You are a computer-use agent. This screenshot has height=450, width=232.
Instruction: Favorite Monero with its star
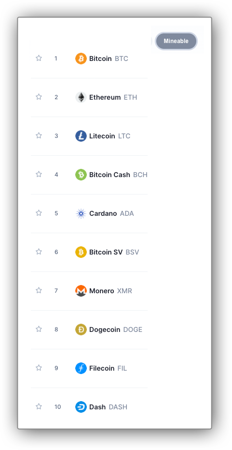pos(39,290)
